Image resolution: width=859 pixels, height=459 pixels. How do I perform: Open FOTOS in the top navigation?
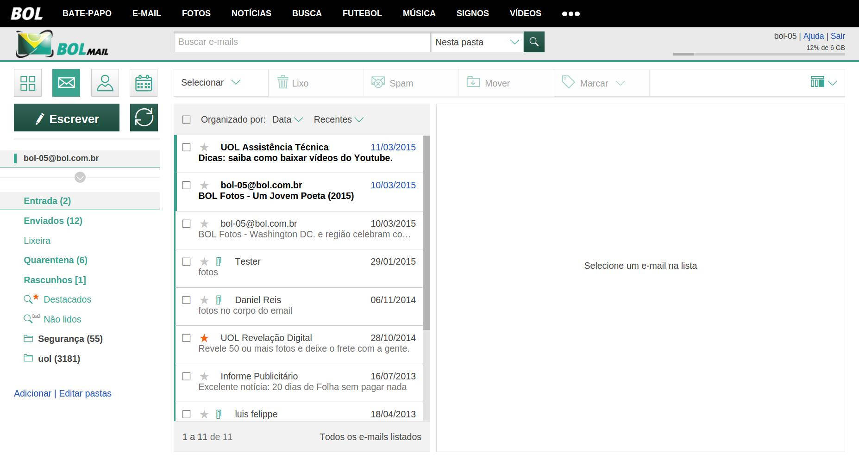click(x=196, y=13)
